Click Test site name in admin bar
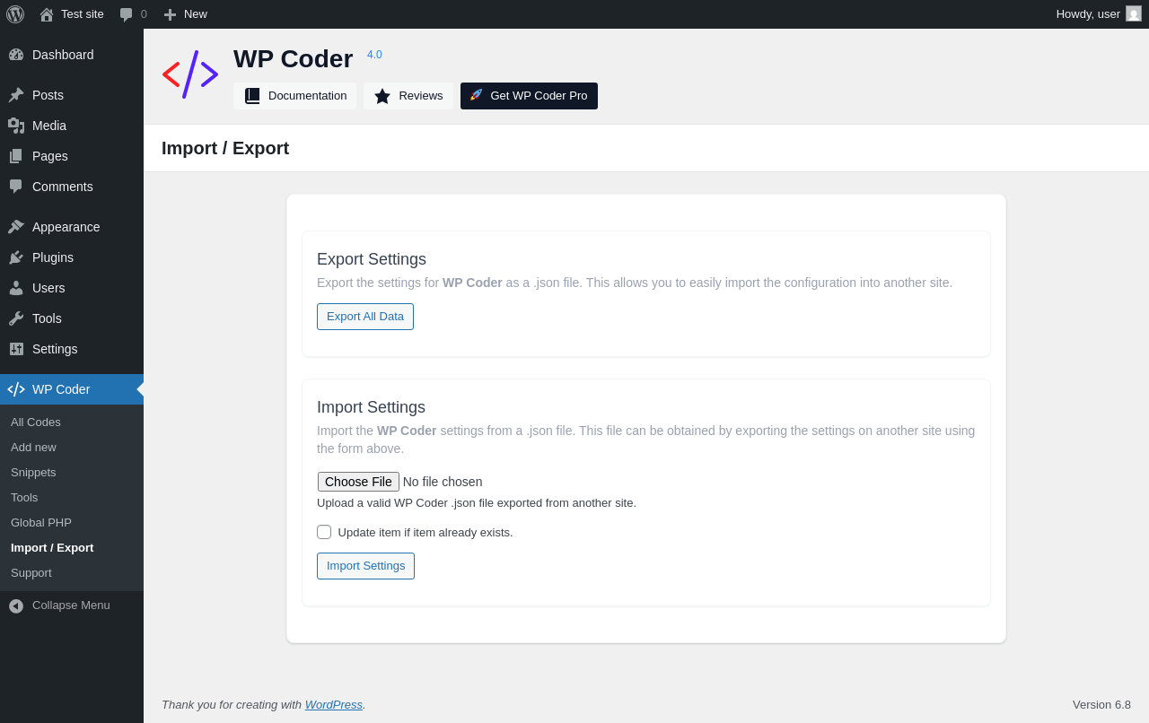Image resolution: width=1149 pixels, height=723 pixels. (83, 13)
